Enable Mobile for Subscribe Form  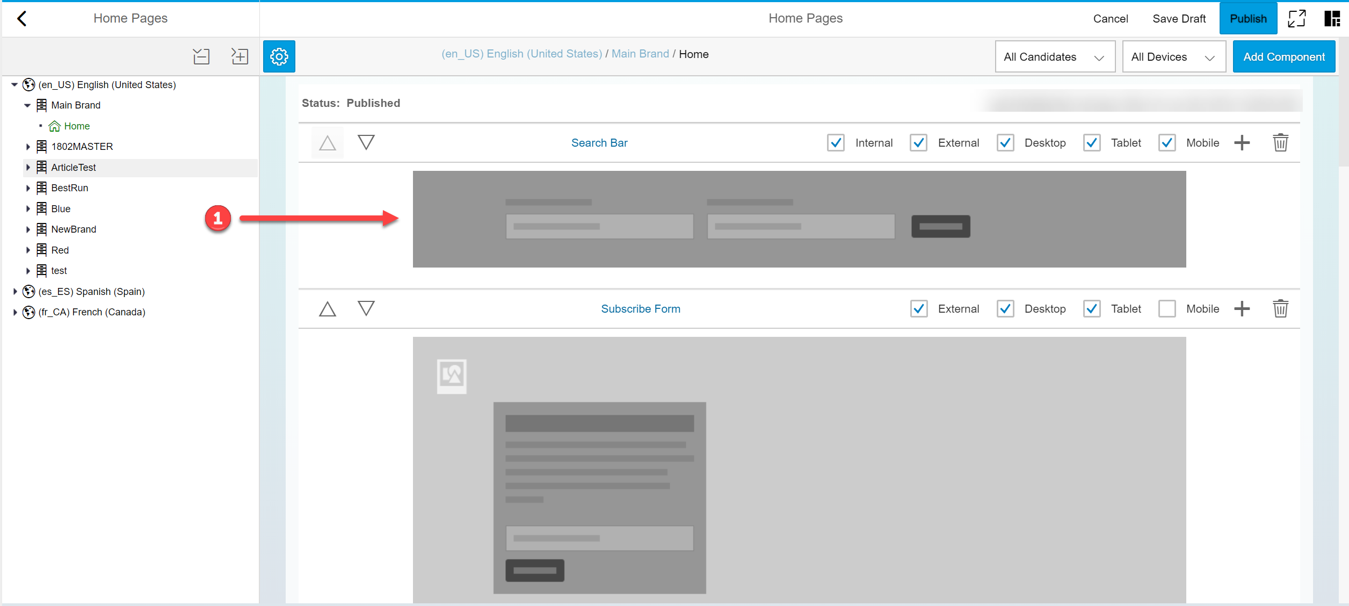point(1167,309)
